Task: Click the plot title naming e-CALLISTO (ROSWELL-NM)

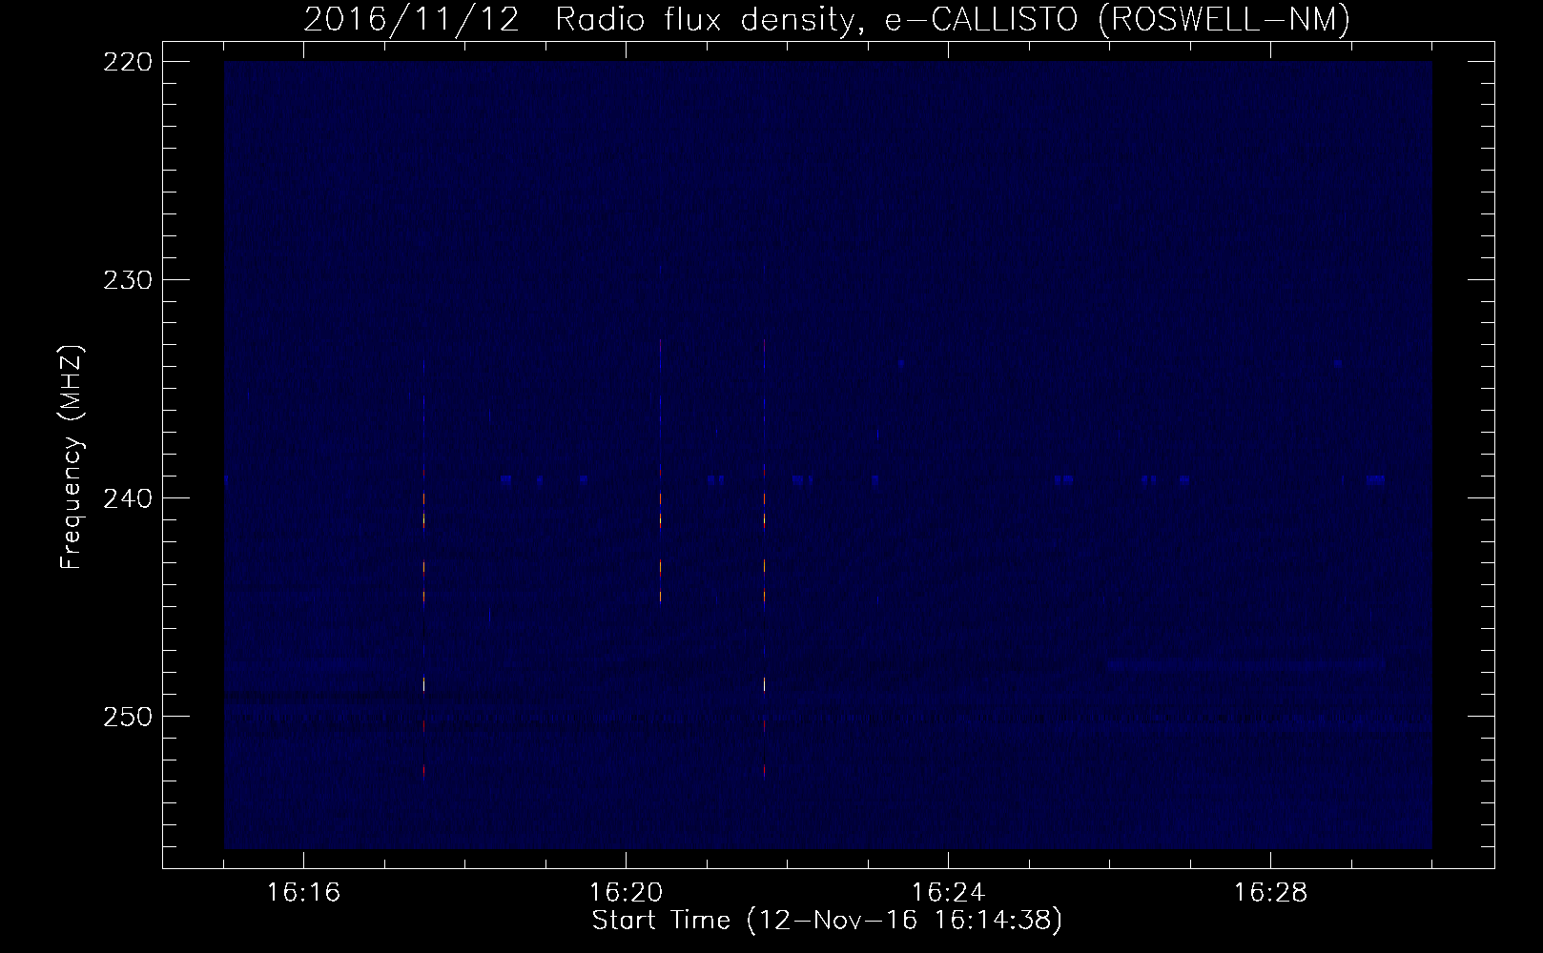Action: [x=827, y=19]
